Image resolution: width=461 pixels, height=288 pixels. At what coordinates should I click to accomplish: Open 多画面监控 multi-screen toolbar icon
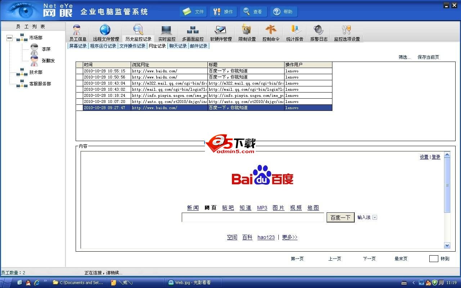click(x=193, y=33)
